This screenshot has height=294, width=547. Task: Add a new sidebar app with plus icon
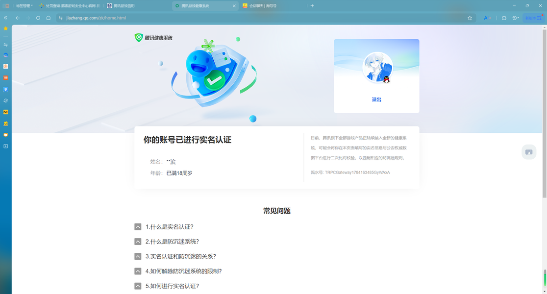5,146
